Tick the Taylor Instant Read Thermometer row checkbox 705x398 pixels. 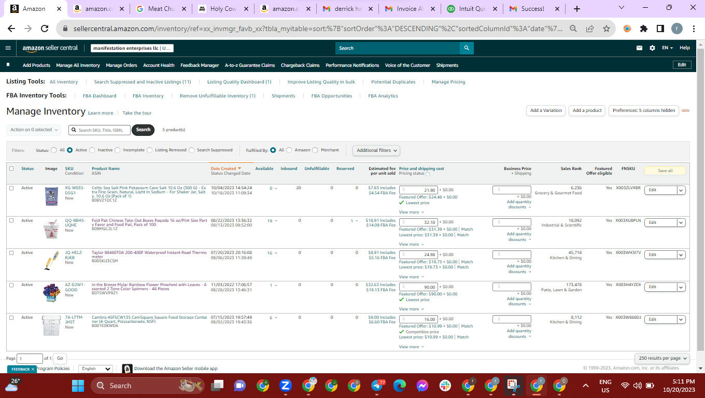point(11,253)
